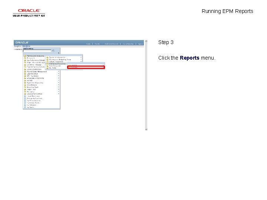Open the EPM Foundation folder
The width and height of the screenshot is (267, 200).
[33, 76]
